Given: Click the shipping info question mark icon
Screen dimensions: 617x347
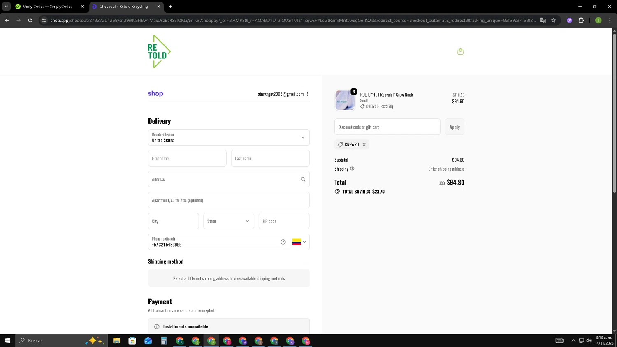Looking at the screenshot, I should coord(352,169).
